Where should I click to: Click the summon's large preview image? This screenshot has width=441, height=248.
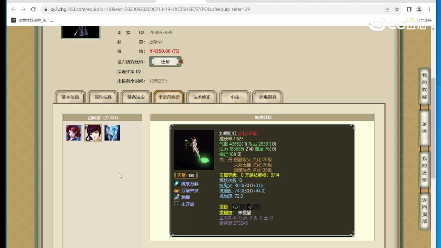(x=194, y=150)
